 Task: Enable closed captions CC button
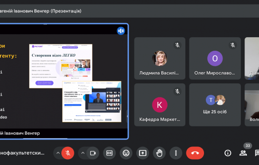tap(110, 153)
